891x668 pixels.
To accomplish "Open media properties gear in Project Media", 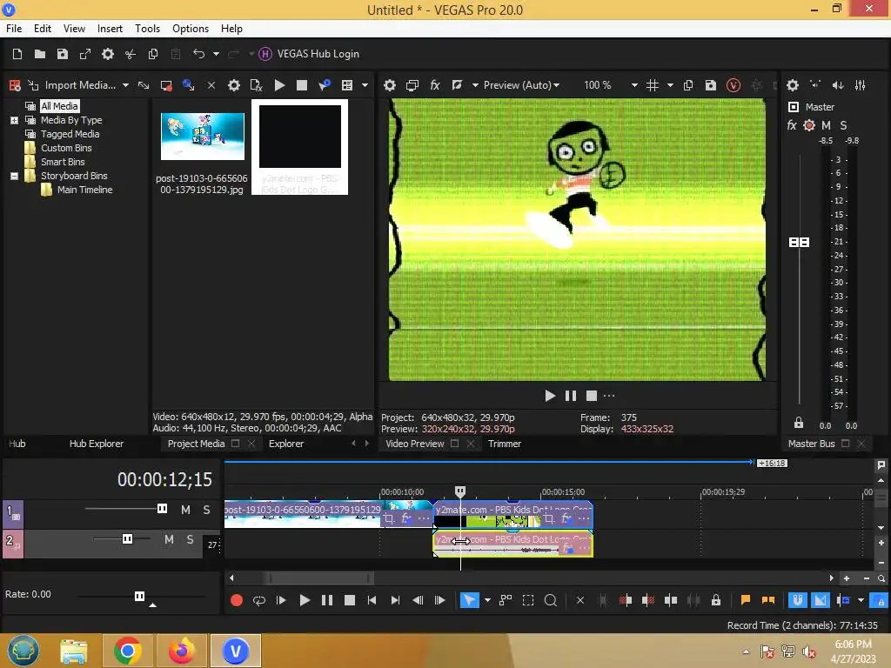I will click(233, 85).
